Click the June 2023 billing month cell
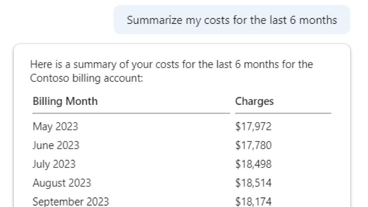This screenshot has width=368, height=207. 56,145
